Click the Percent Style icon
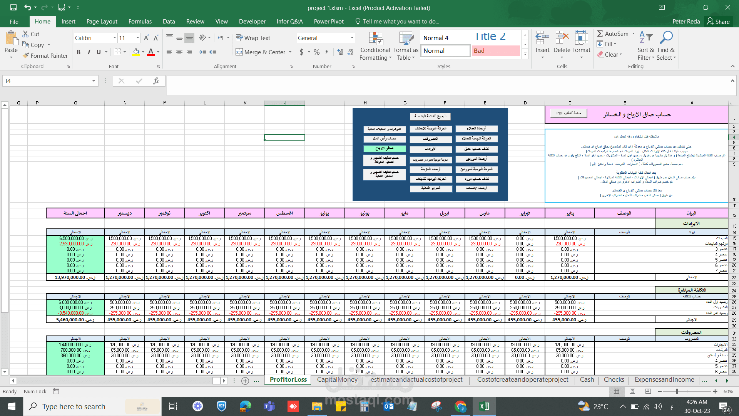The image size is (739, 416). tap(316, 52)
